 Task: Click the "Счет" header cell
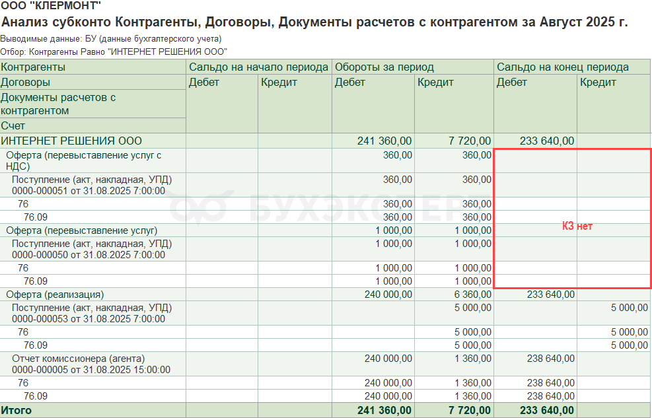click(92, 125)
